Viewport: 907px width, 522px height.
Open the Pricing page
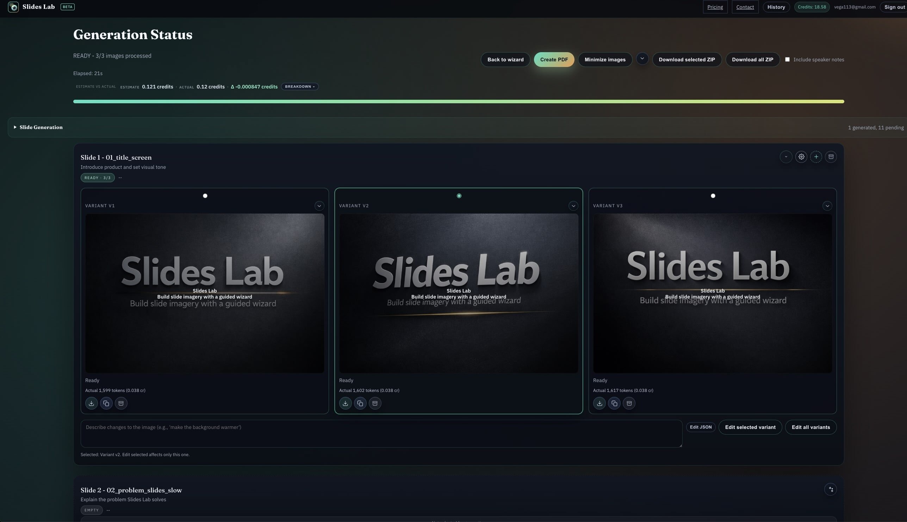click(x=715, y=6)
